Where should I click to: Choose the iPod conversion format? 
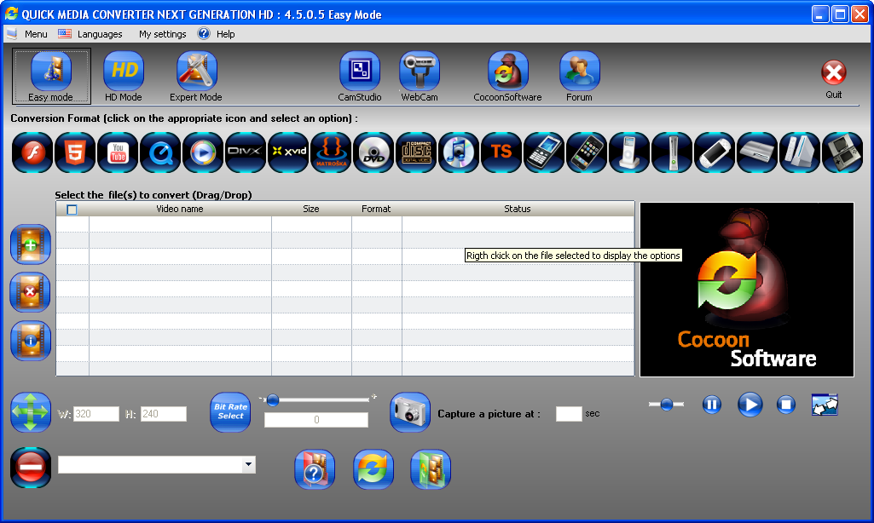(629, 152)
